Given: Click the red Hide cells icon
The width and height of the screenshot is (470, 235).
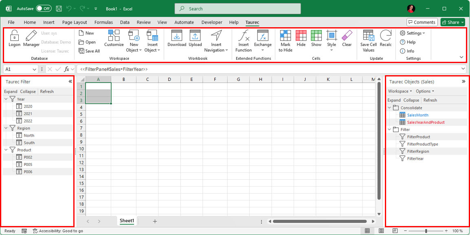Looking at the screenshot, I should pos(301,36).
